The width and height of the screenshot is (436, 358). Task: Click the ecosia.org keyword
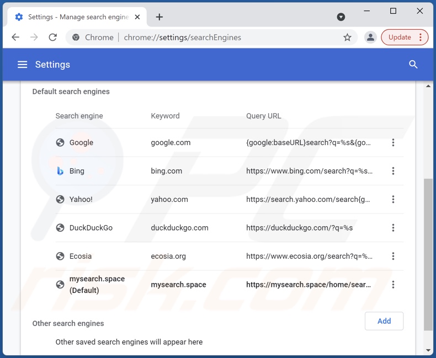168,256
